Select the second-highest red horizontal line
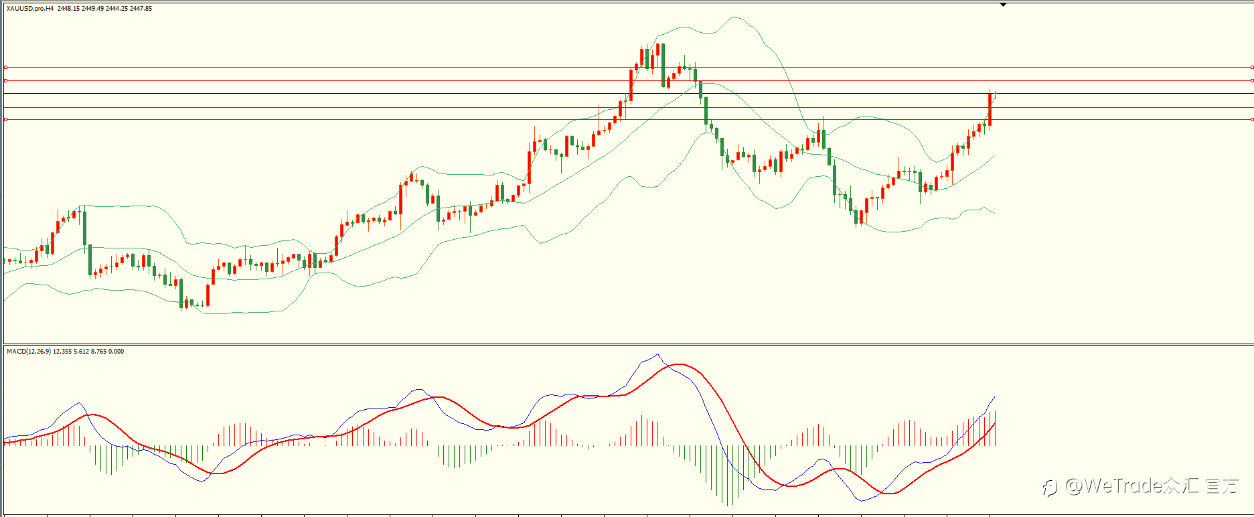Viewport: 1254px width, 517px height. (628, 81)
